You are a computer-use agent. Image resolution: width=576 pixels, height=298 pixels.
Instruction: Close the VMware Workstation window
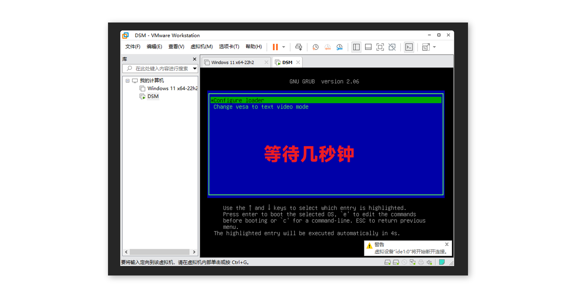448,35
